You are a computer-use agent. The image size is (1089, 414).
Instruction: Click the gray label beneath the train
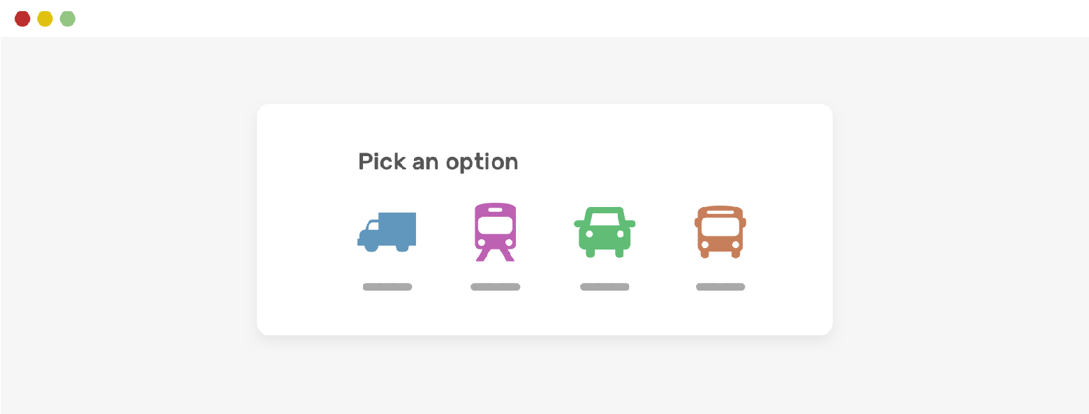[x=495, y=287]
